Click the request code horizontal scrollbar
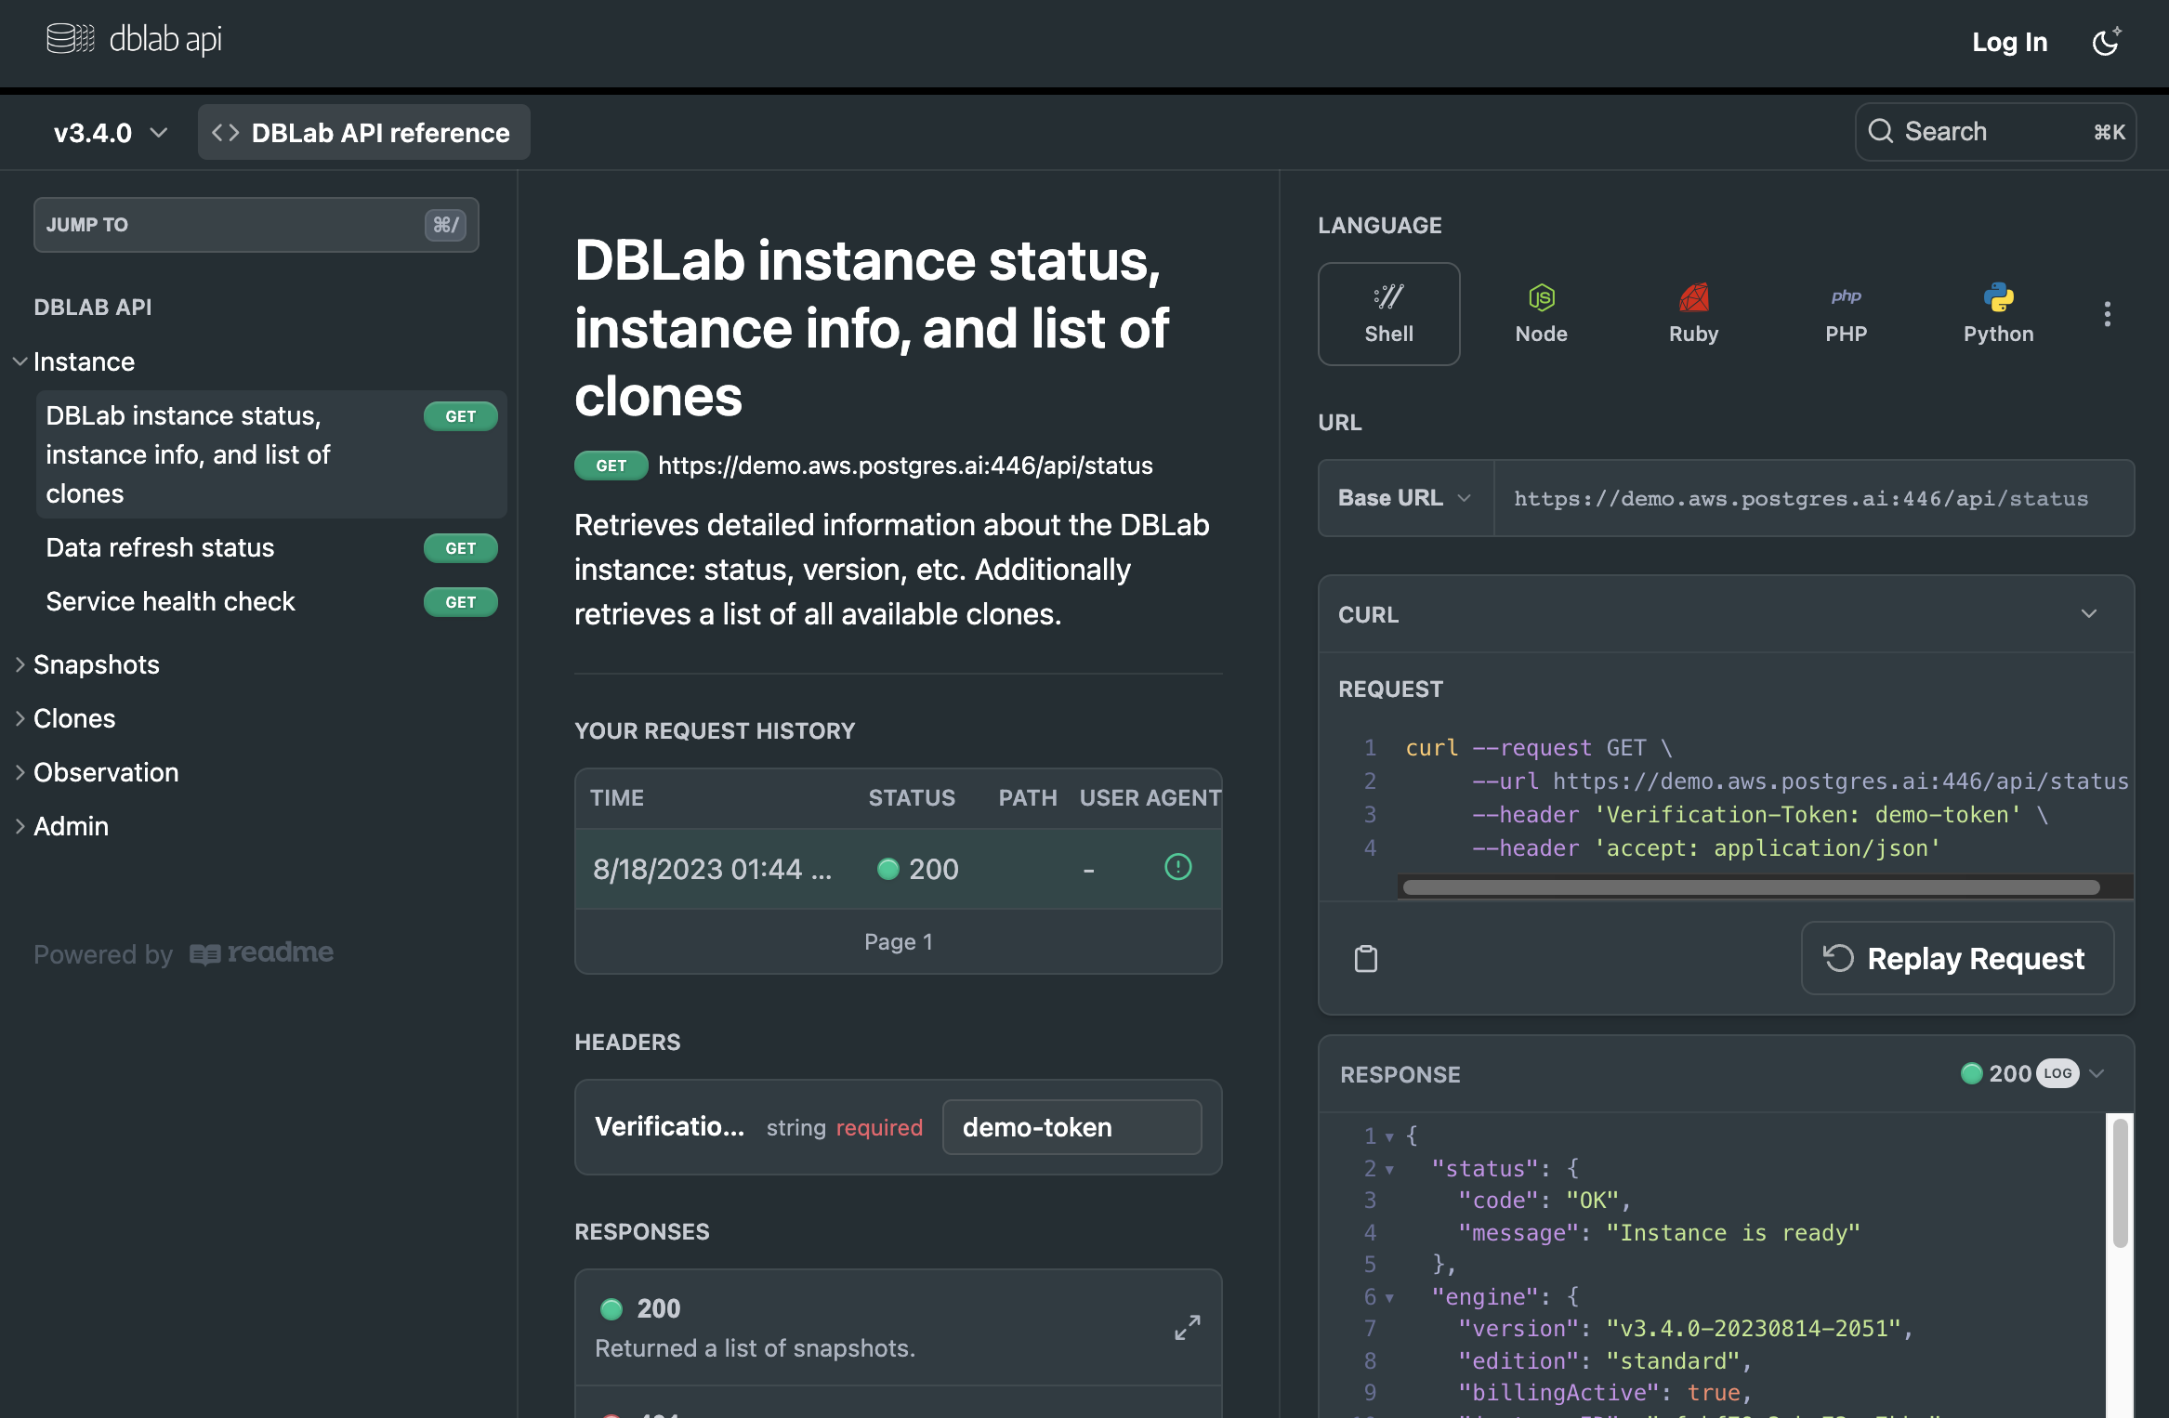This screenshot has height=1418, width=2169. pyautogui.click(x=1751, y=887)
